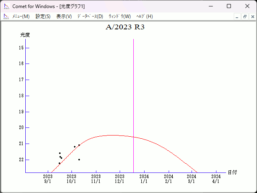Open the メニュー(M) menu
This screenshot has width=257, height=193.
click(x=21, y=16)
